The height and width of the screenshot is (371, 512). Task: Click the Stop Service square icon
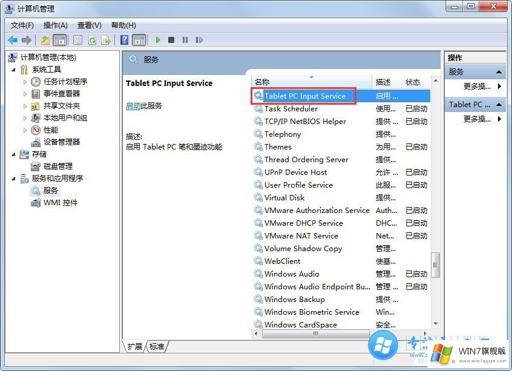pyautogui.click(x=171, y=40)
